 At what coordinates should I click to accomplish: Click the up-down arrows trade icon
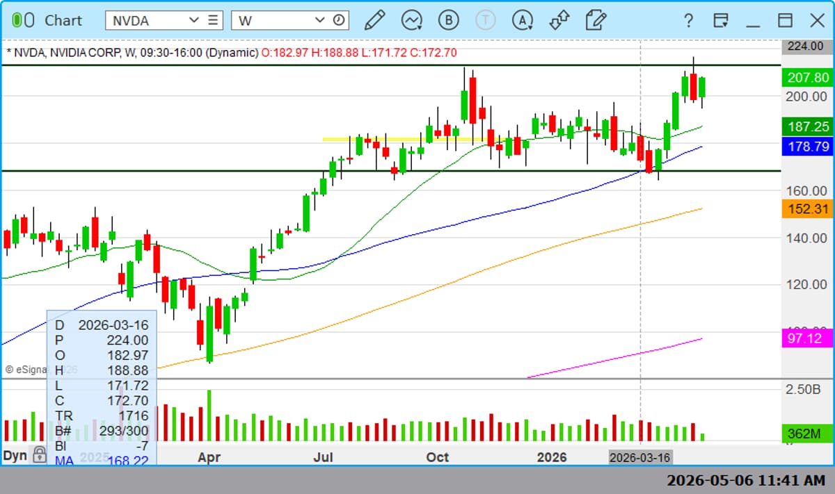[x=559, y=20]
